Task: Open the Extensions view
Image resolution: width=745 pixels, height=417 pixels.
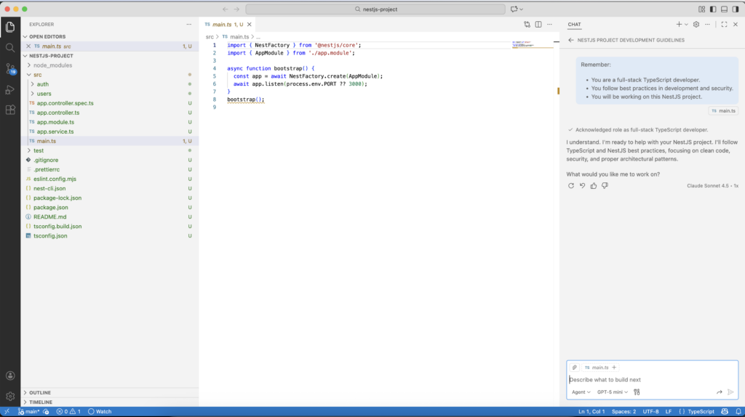Action: (x=10, y=110)
